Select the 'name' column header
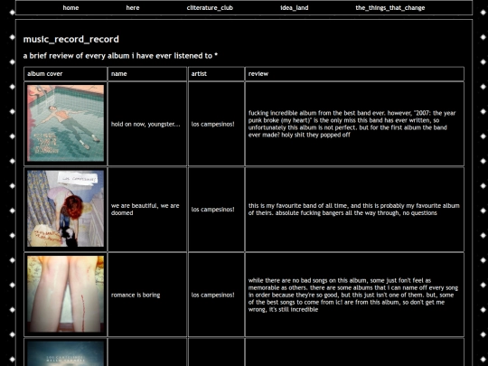This screenshot has width=488, height=366. click(x=147, y=74)
